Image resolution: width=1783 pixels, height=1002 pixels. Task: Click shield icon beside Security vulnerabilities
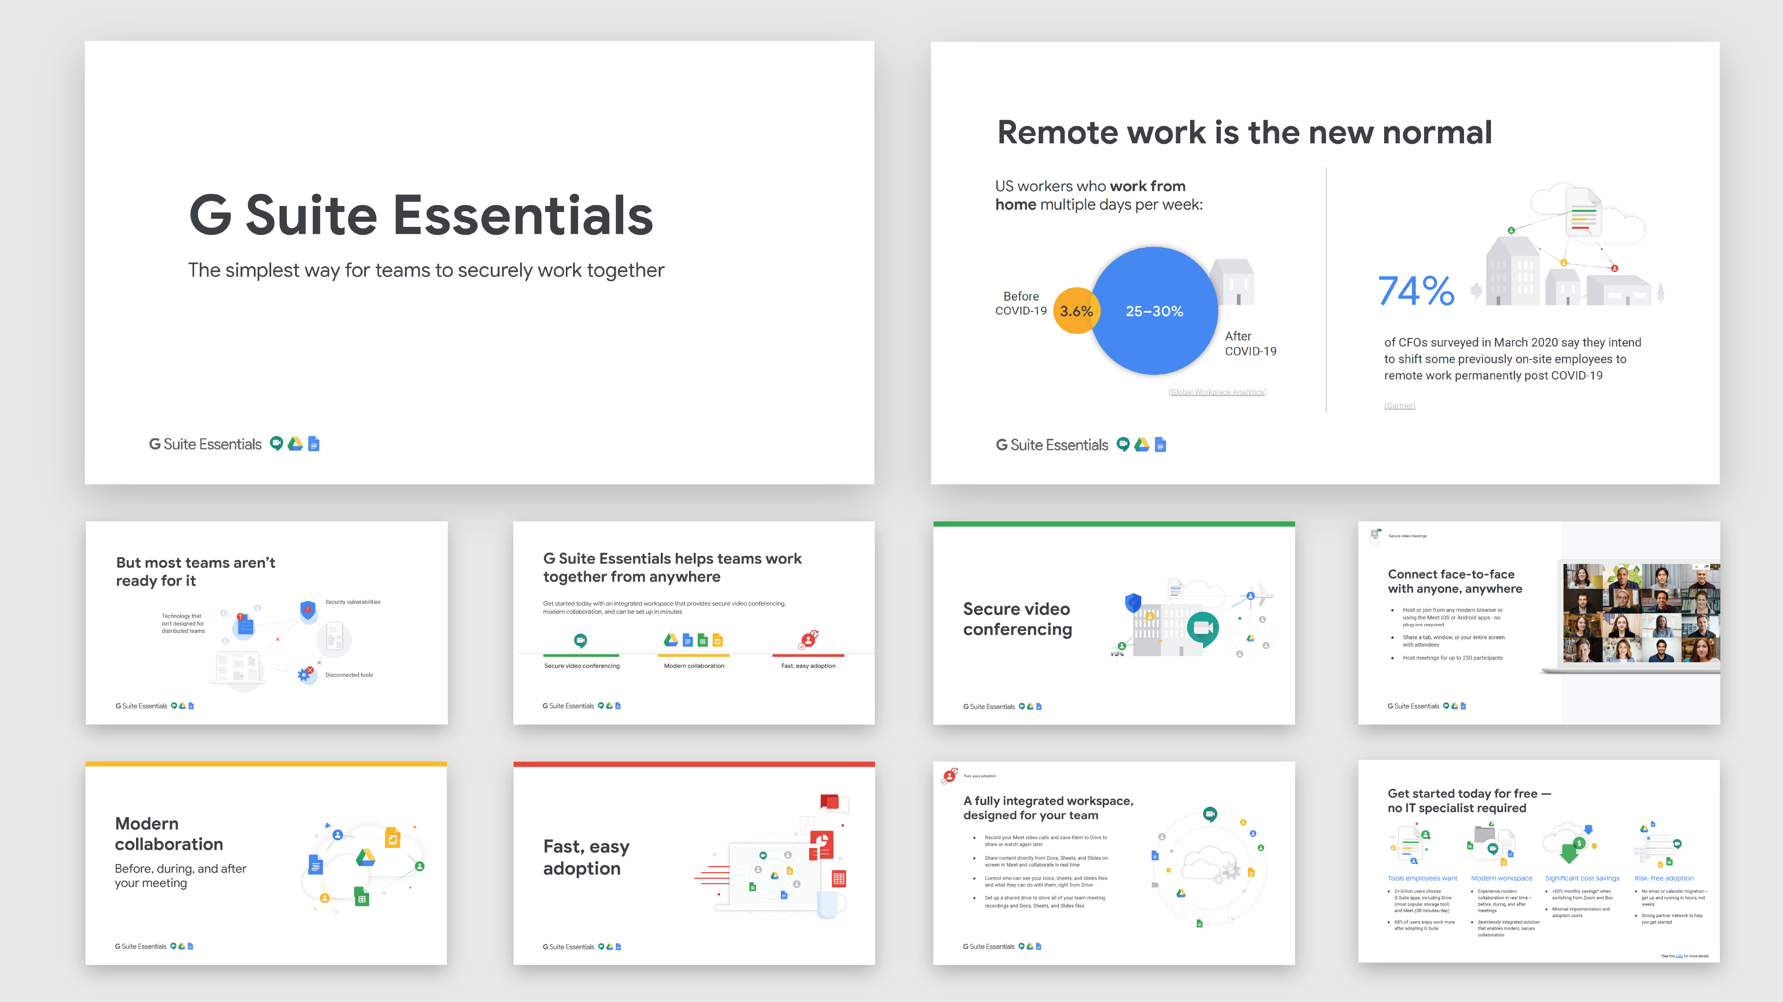(307, 609)
